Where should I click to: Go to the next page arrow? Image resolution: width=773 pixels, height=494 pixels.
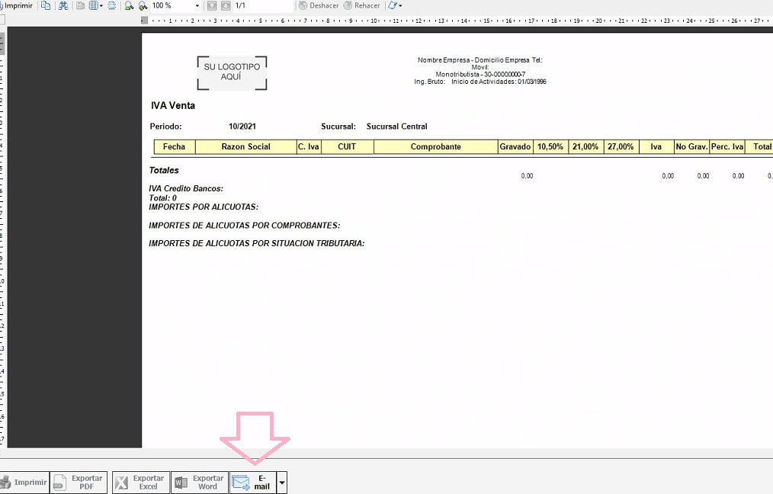pyautogui.click(x=225, y=5)
